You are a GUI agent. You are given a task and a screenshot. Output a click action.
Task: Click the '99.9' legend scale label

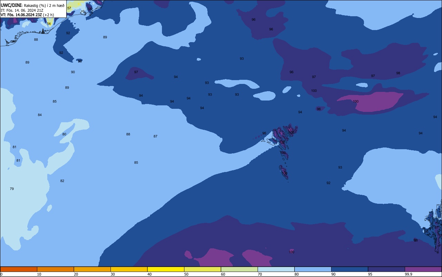tap(409, 274)
